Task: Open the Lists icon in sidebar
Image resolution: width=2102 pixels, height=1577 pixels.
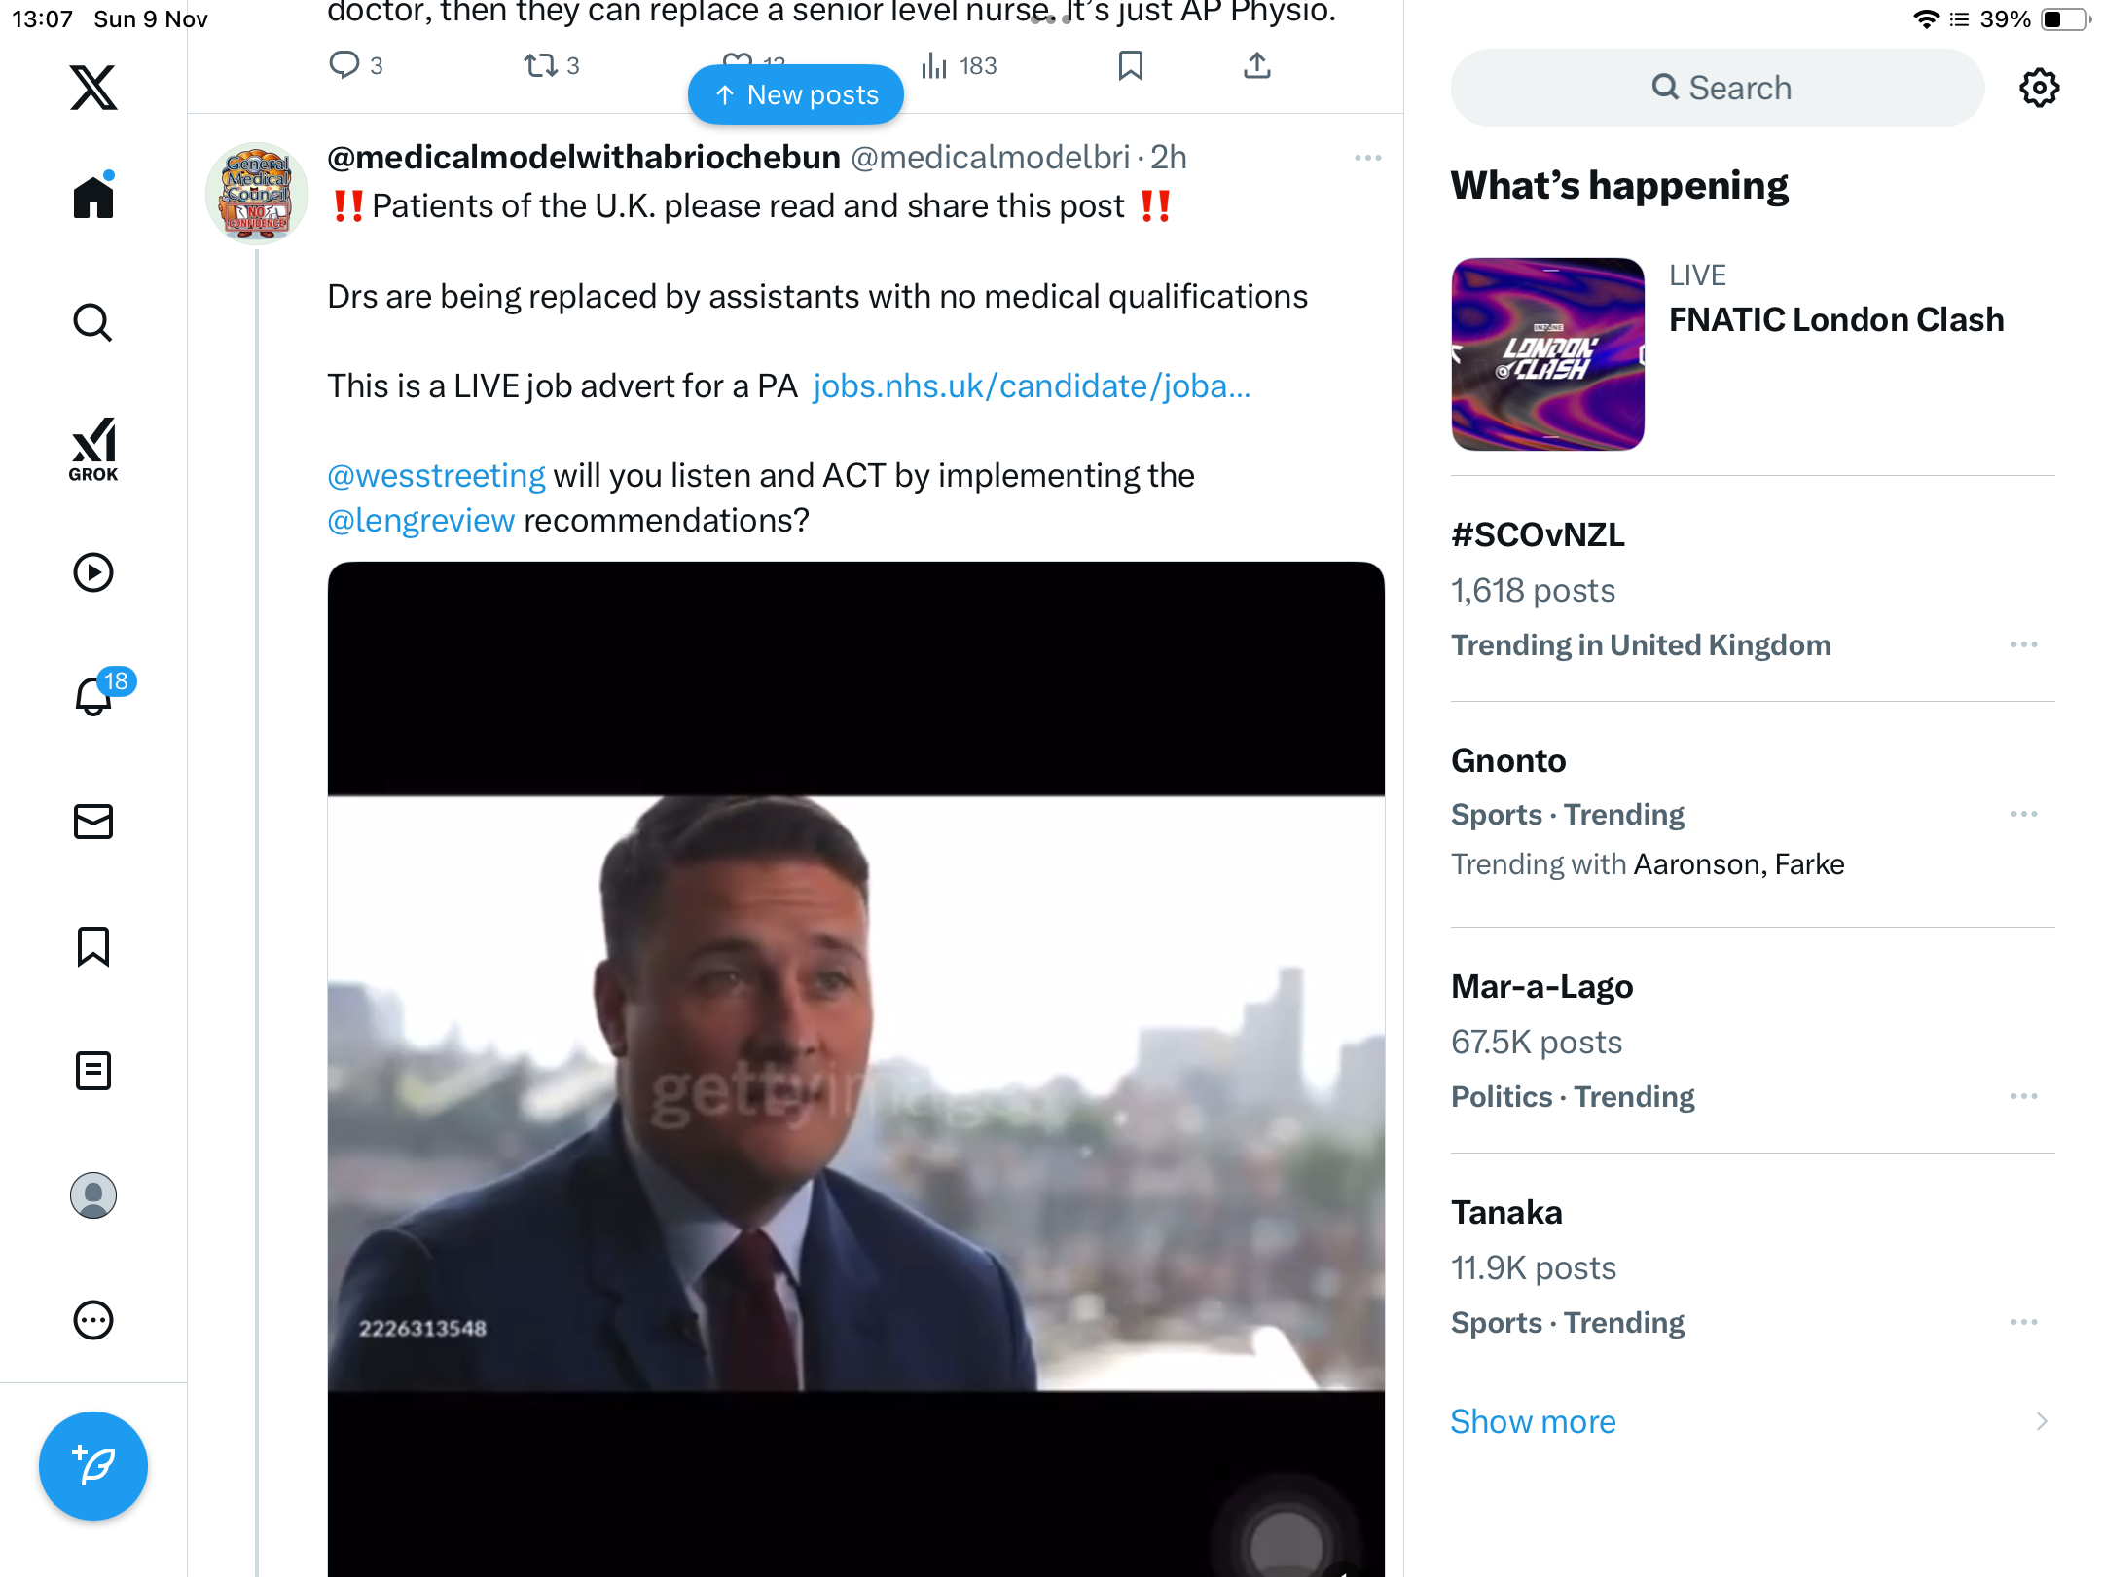Action: point(93,1071)
